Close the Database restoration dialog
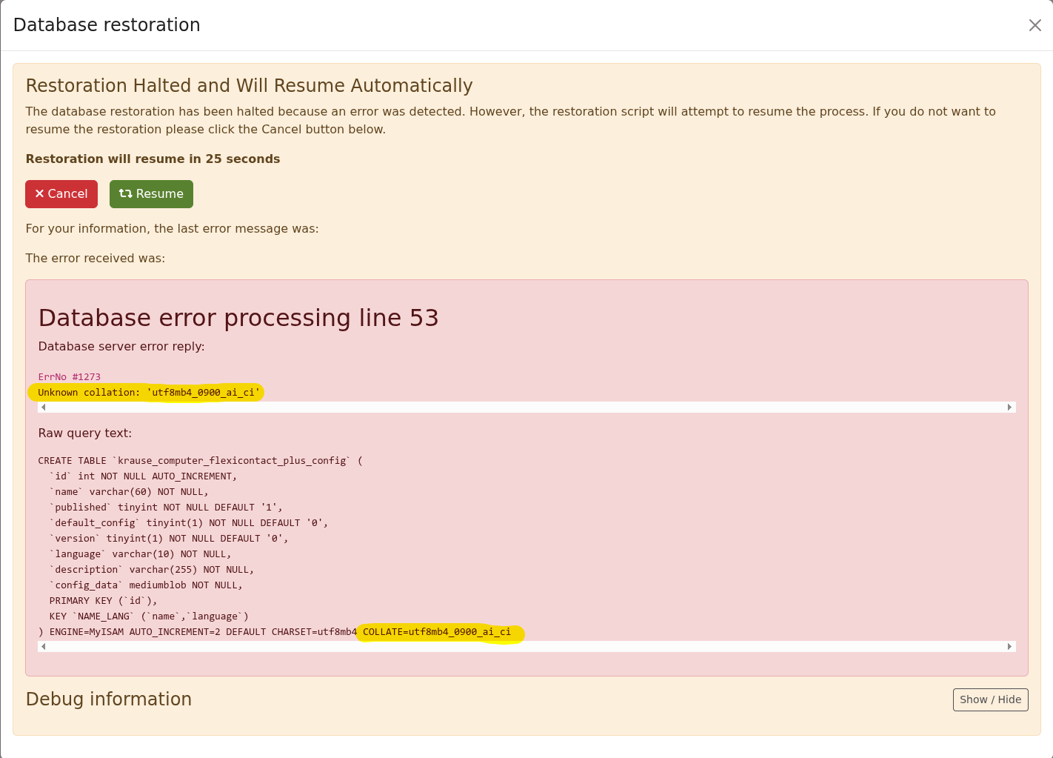 coord(1034,25)
